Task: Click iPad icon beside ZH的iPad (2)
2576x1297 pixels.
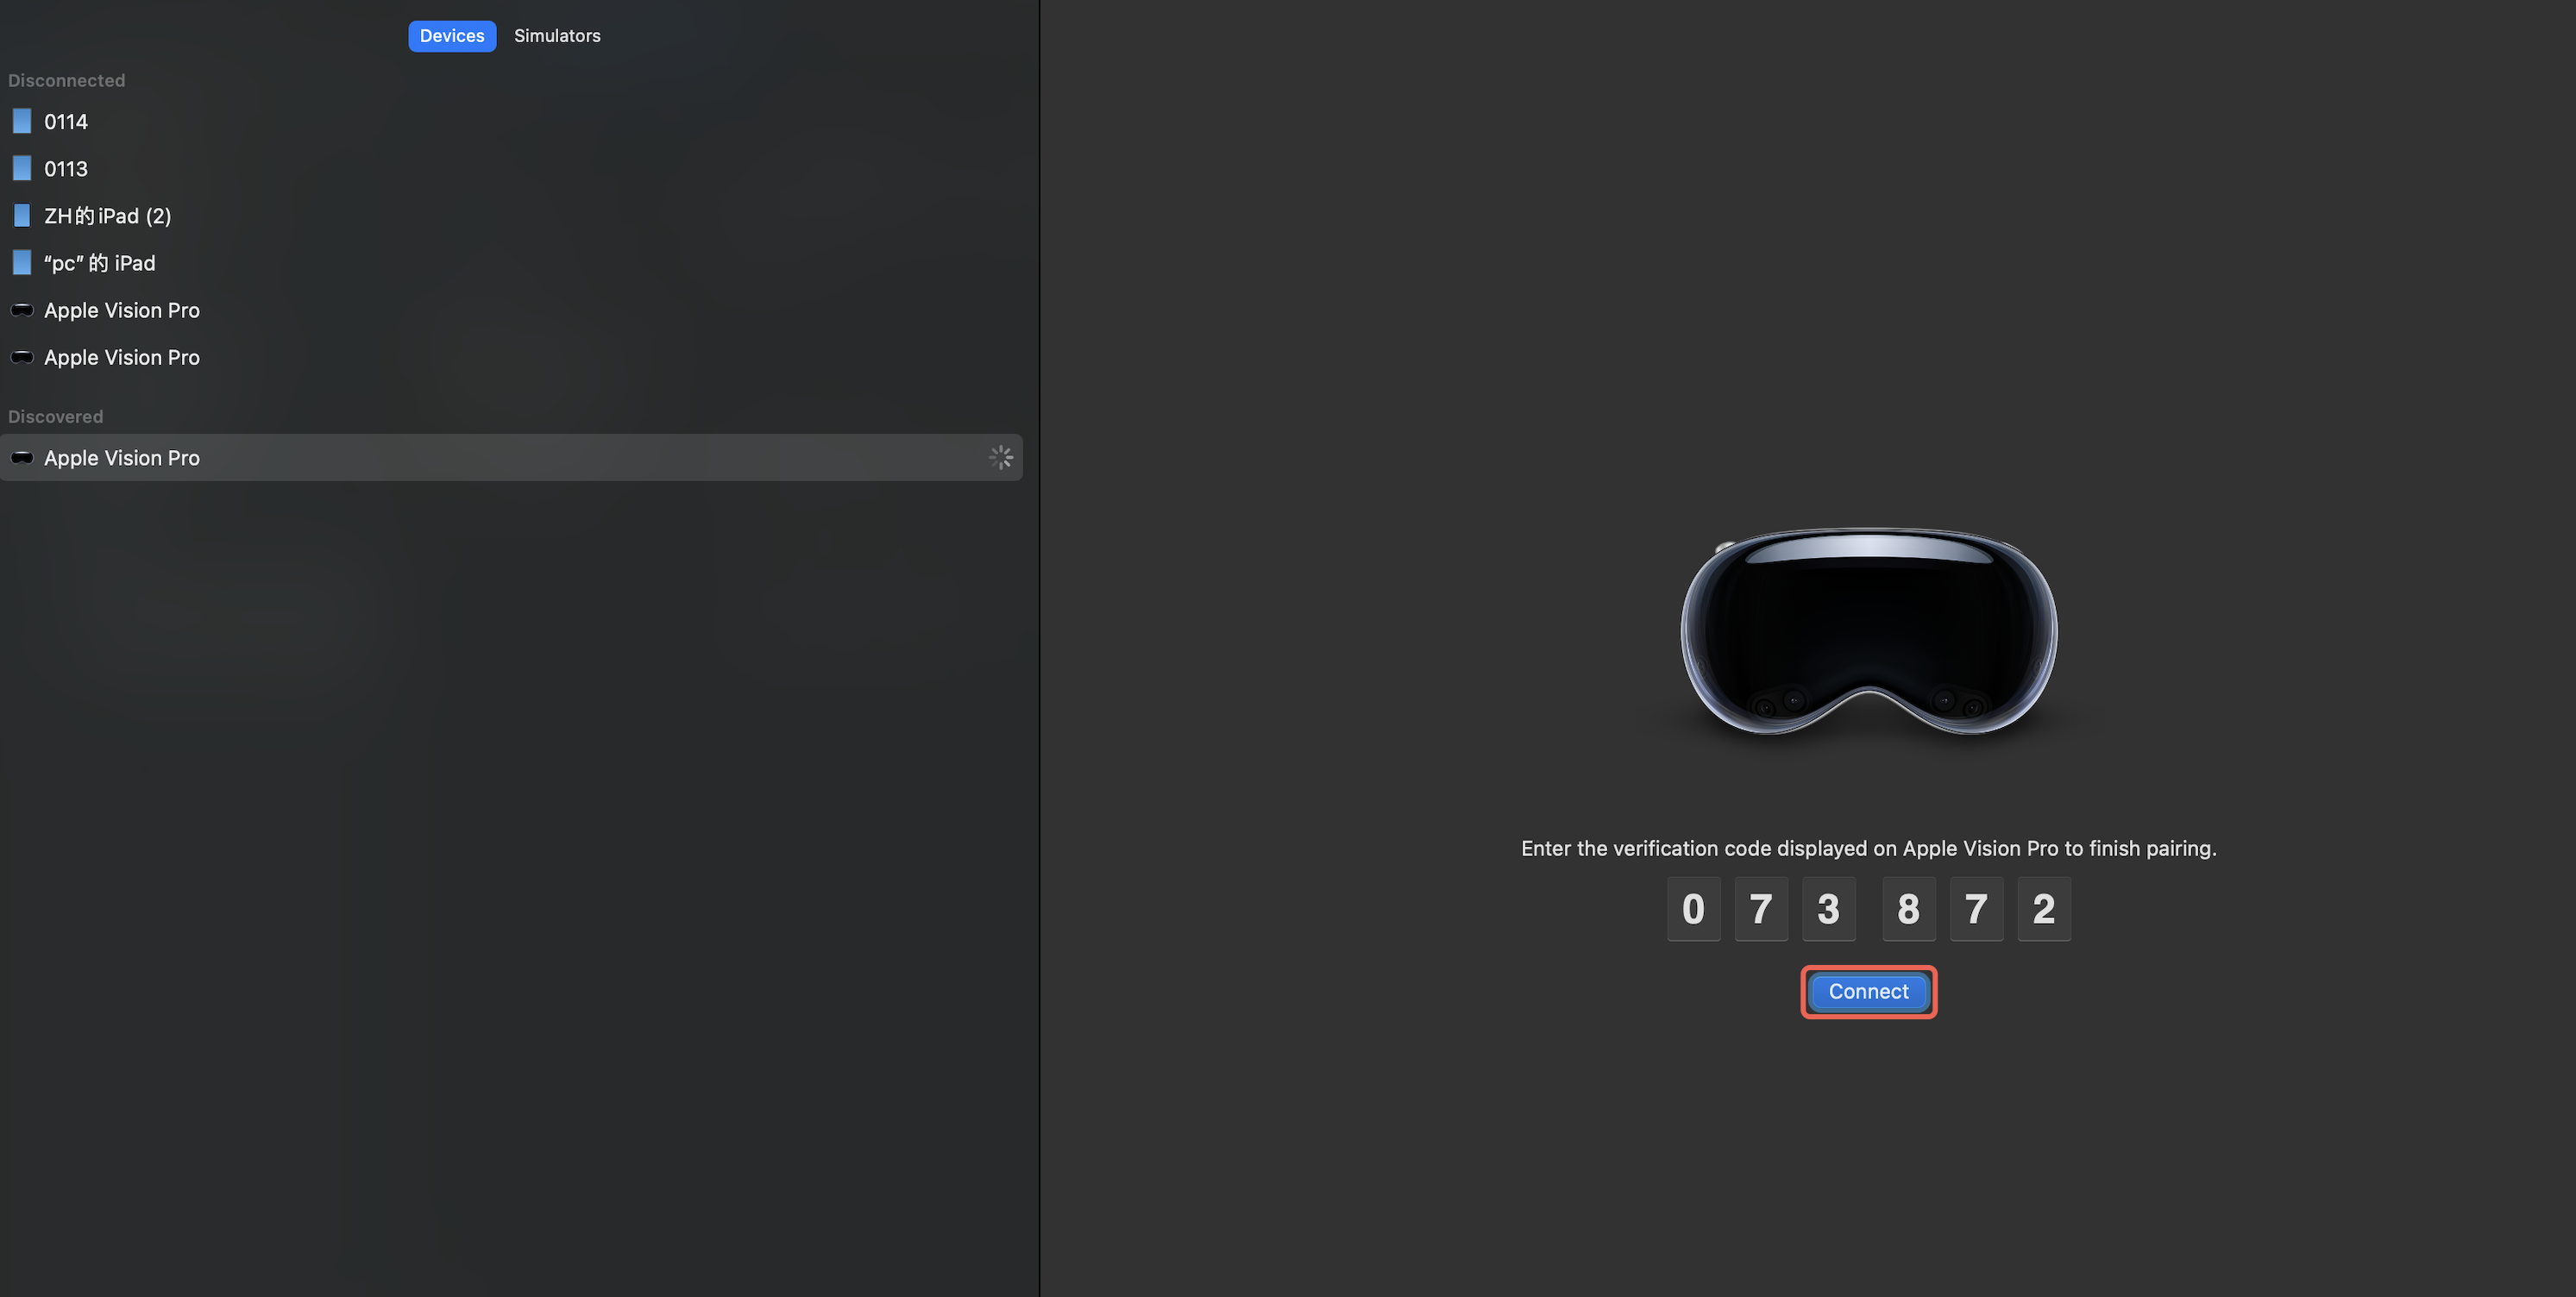Action: (x=22, y=215)
